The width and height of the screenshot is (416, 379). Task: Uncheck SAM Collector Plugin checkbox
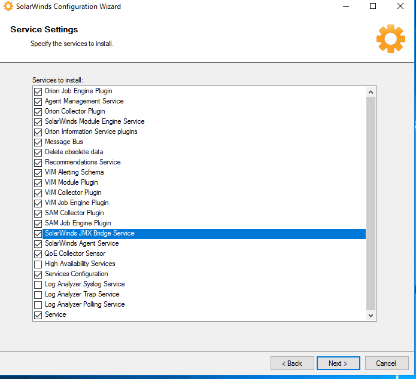coord(38,213)
